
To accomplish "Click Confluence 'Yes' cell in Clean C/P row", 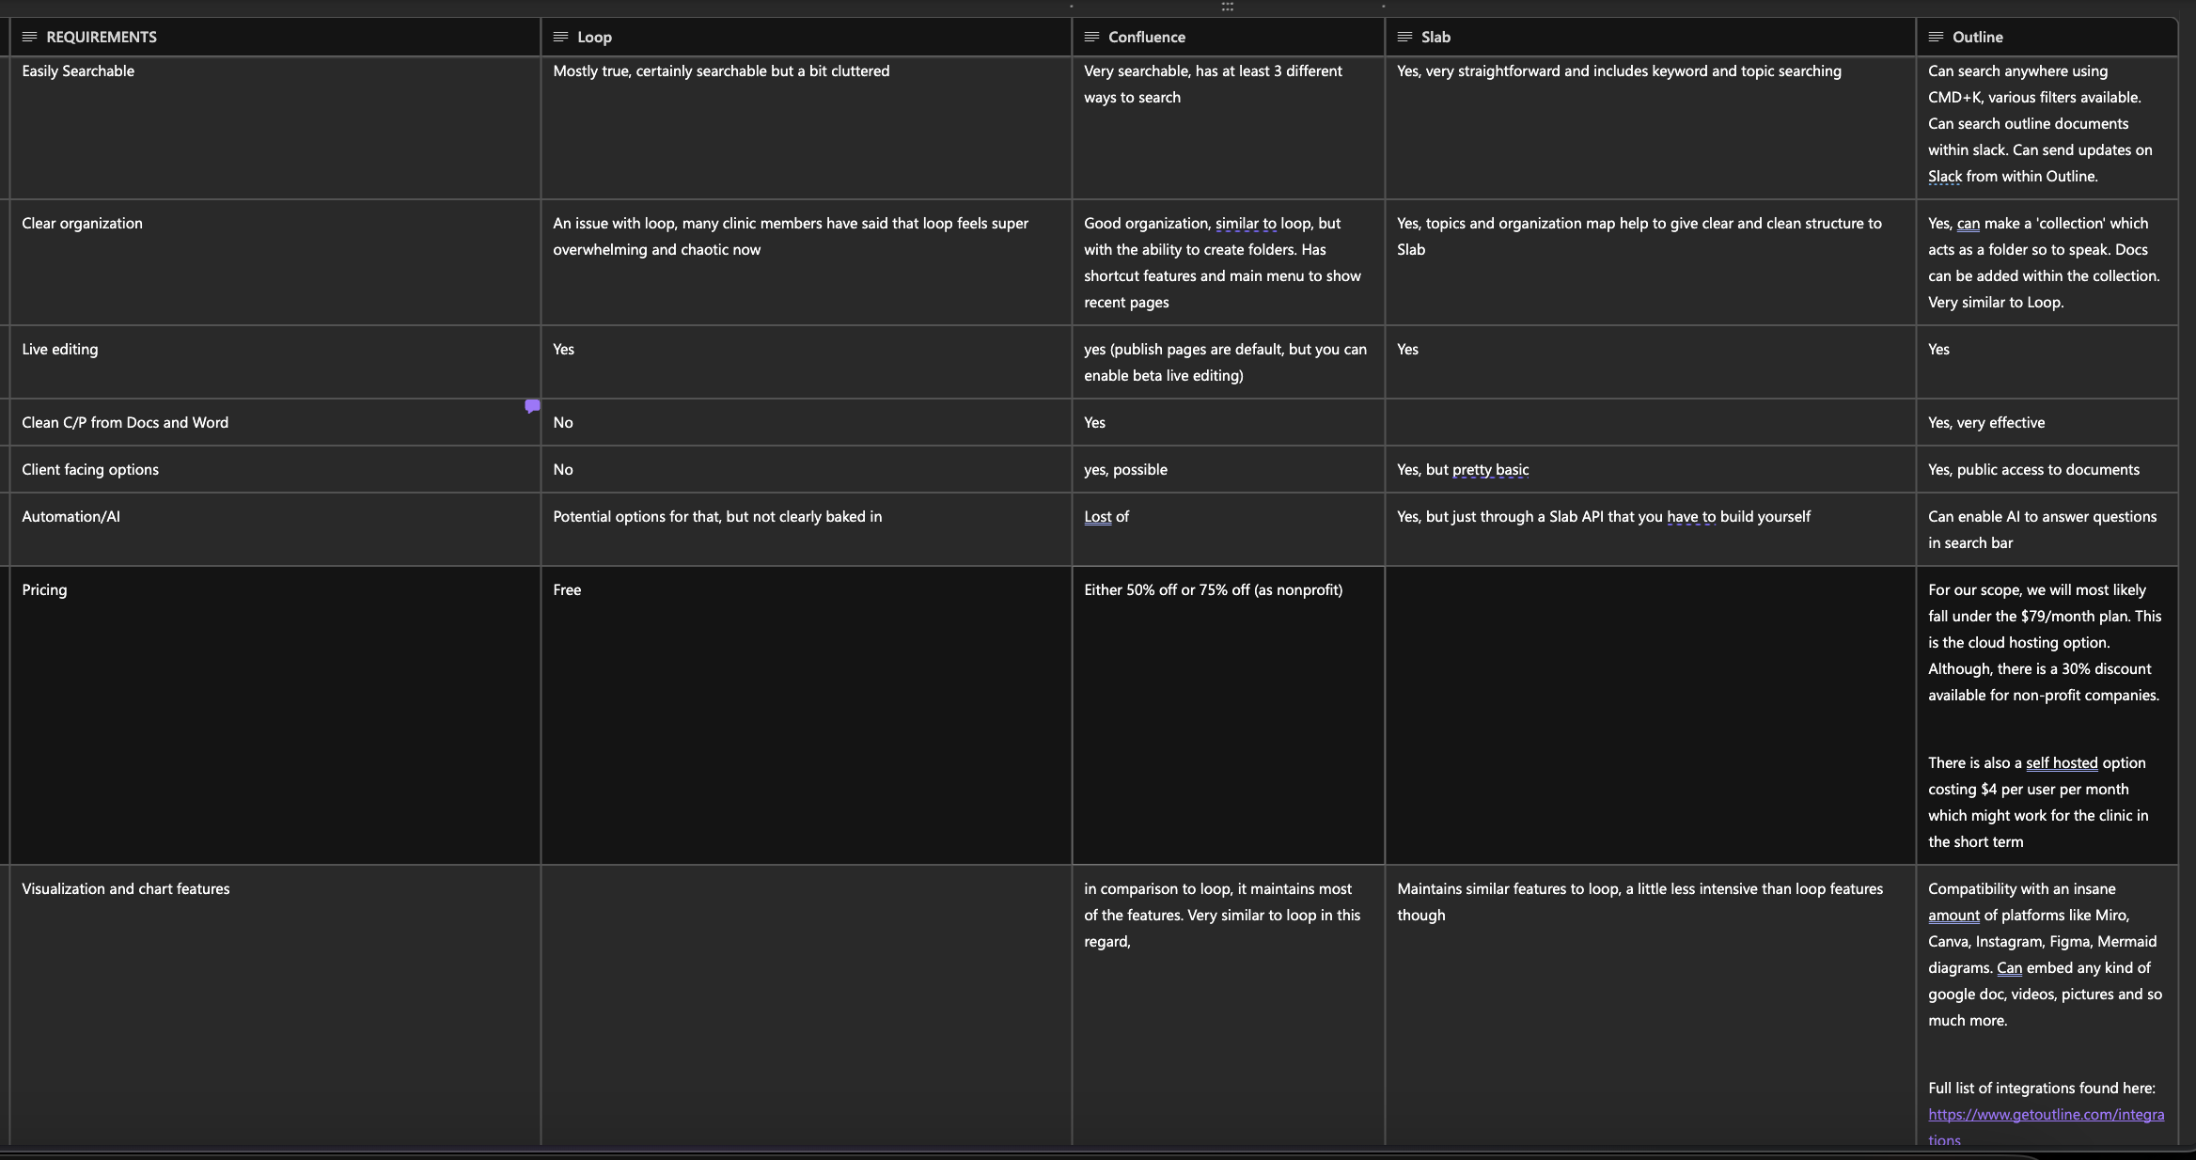I will (1228, 422).
